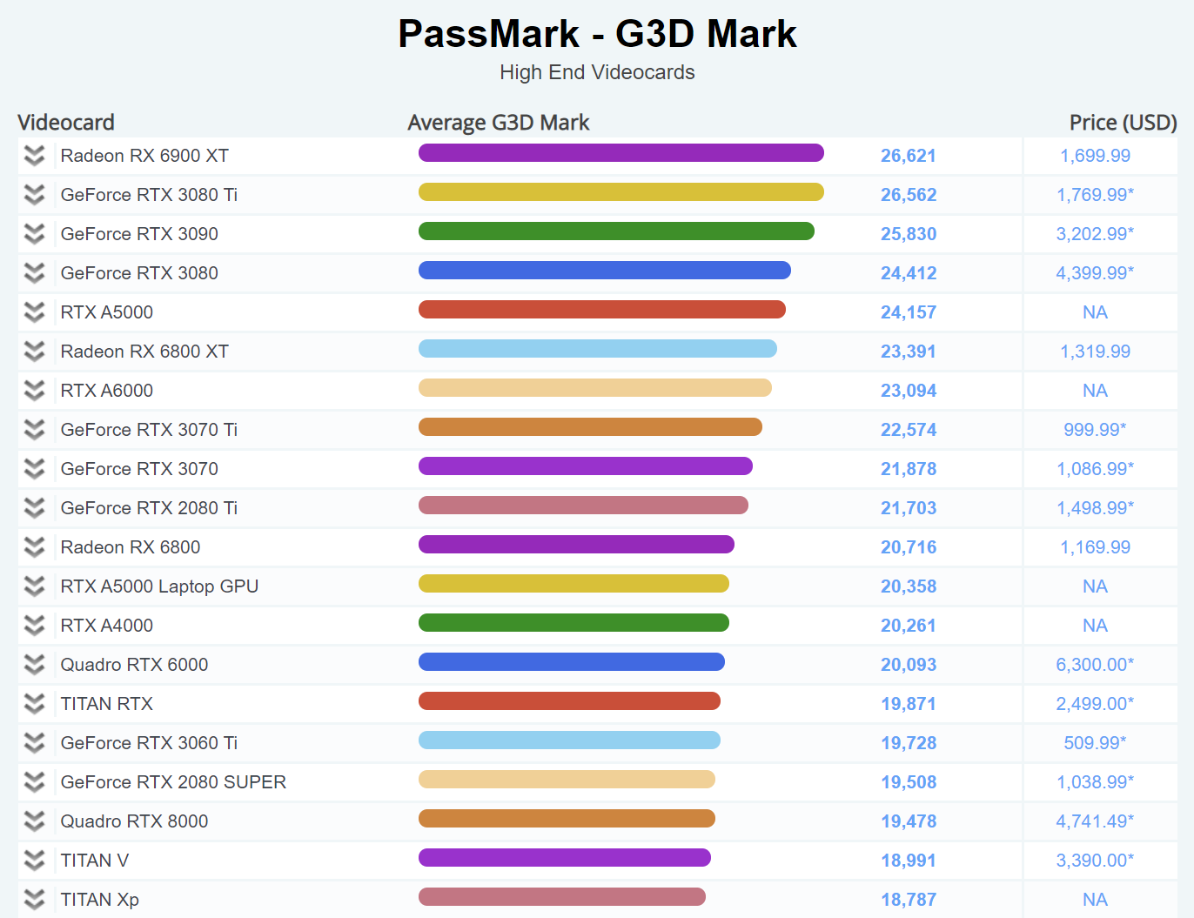Select the Radeon RX 6800 name link
The image size is (1194, 918).
[x=131, y=547]
